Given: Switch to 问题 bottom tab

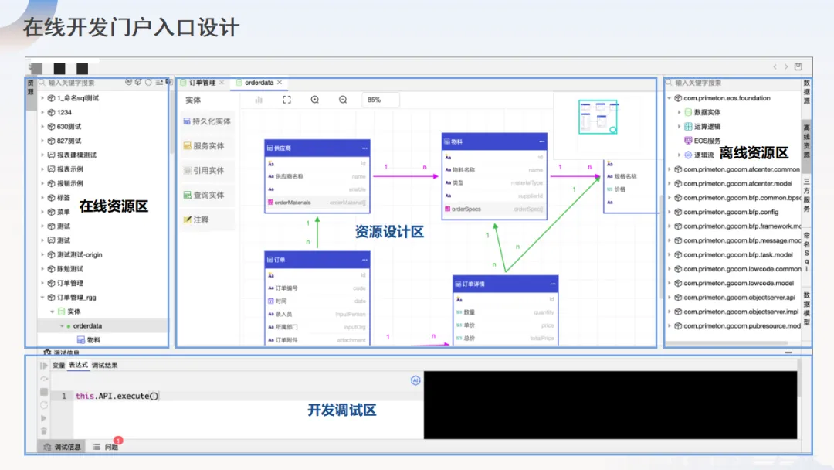Looking at the screenshot, I should pos(106,447).
